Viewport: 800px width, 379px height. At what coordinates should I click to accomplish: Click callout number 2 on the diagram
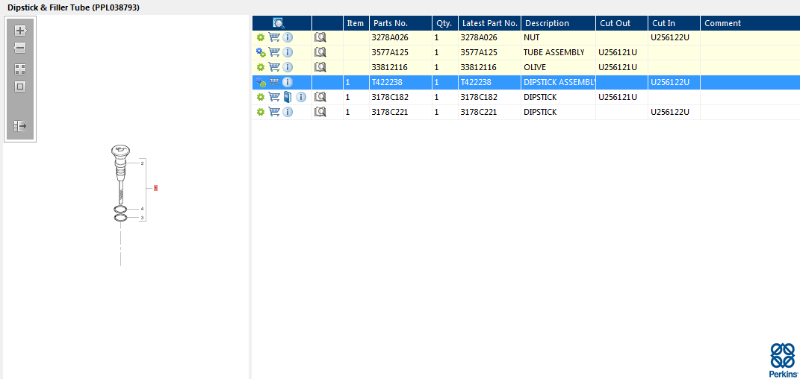click(143, 163)
